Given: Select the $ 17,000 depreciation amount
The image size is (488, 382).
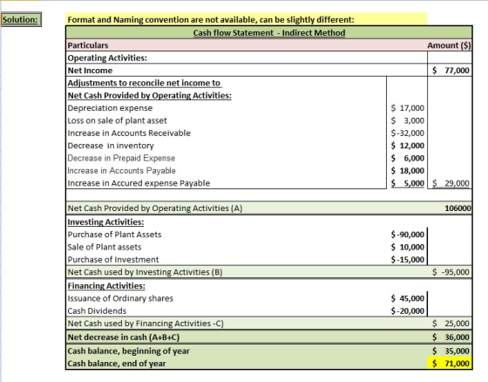Looking at the screenshot, I should pos(408,108).
